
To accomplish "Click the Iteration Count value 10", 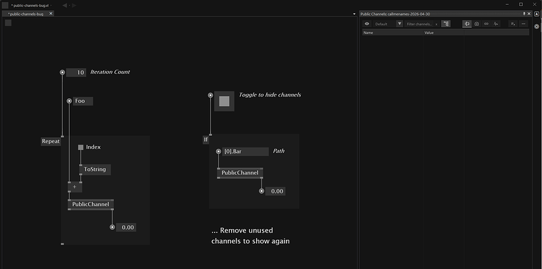I will pos(76,72).
